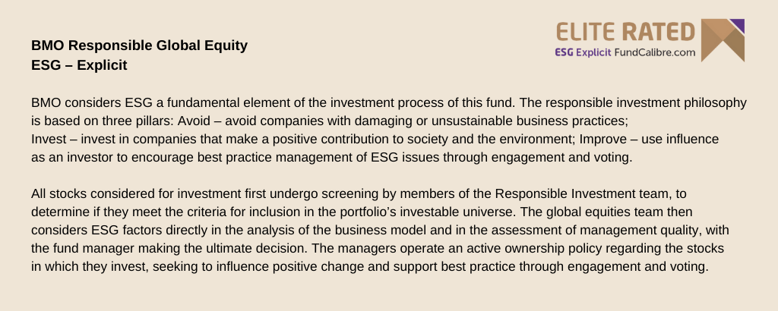Image resolution: width=778 pixels, height=311 pixels.
Task: Click the Elite Rated geometric logo icon
Action: (721, 40)
